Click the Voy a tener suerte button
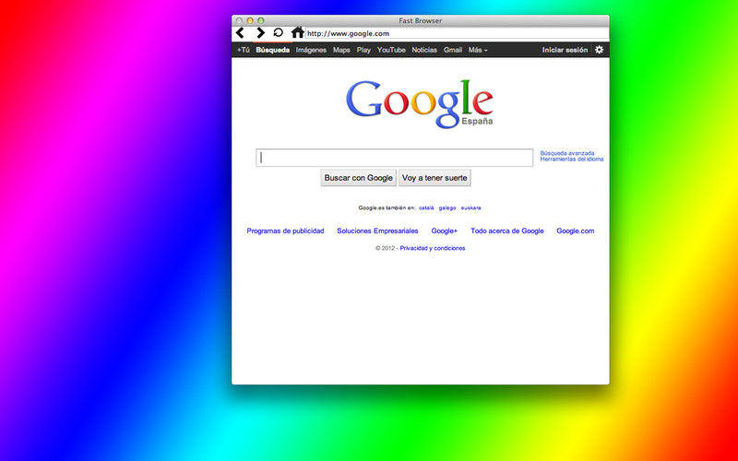738x461 pixels. pyautogui.click(x=434, y=178)
